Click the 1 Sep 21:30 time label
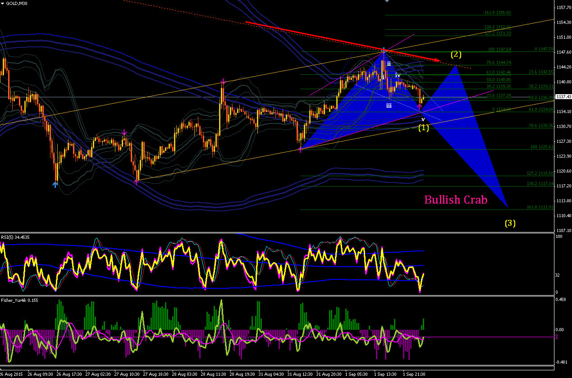This screenshot has width=572, height=378. tap(415, 374)
